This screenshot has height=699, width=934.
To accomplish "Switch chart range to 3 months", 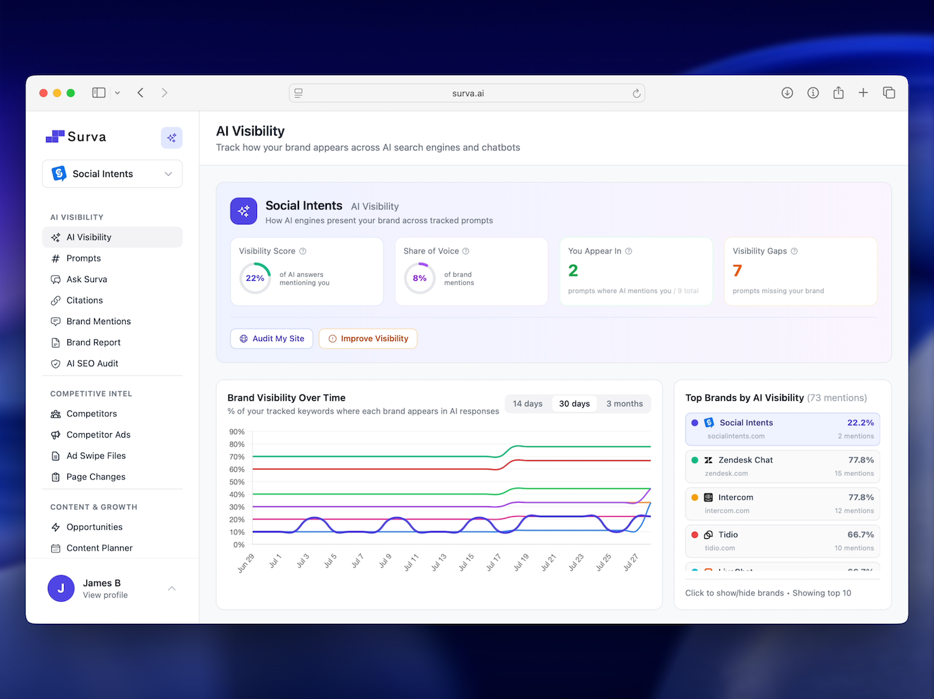I will pyautogui.click(x=625, y=403).
